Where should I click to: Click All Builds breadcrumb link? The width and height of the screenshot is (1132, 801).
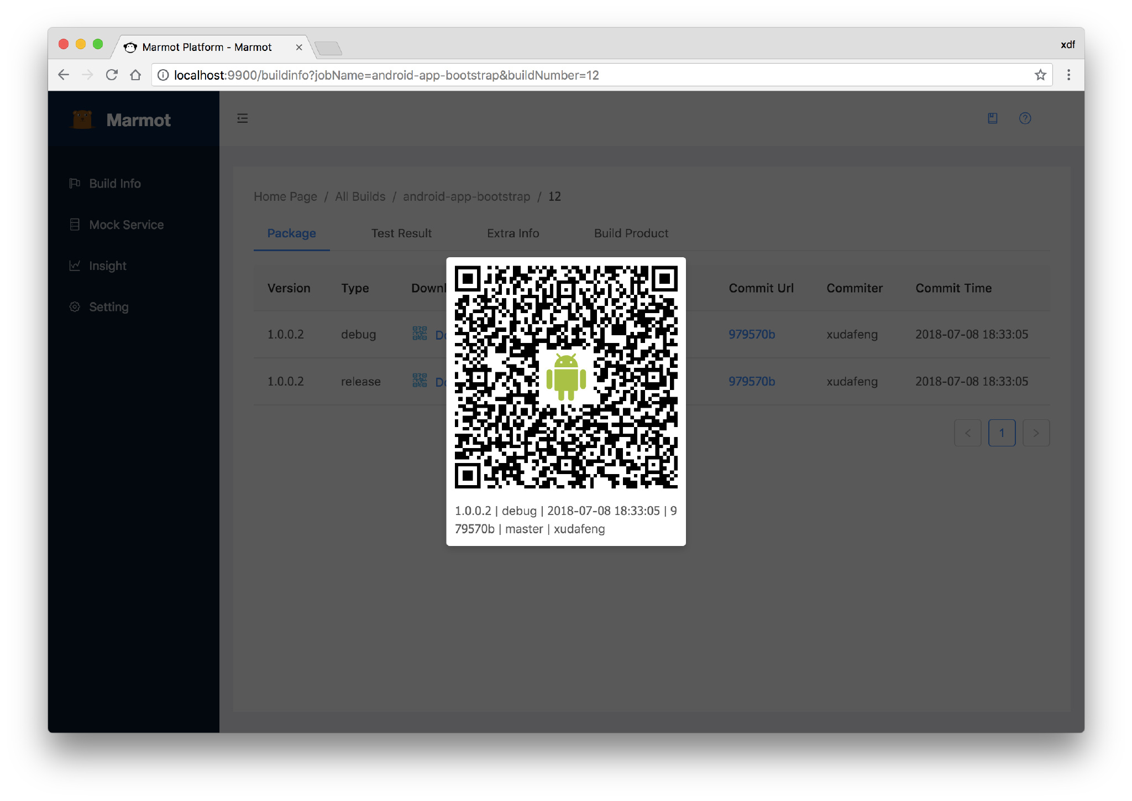(x=360, y=196)
